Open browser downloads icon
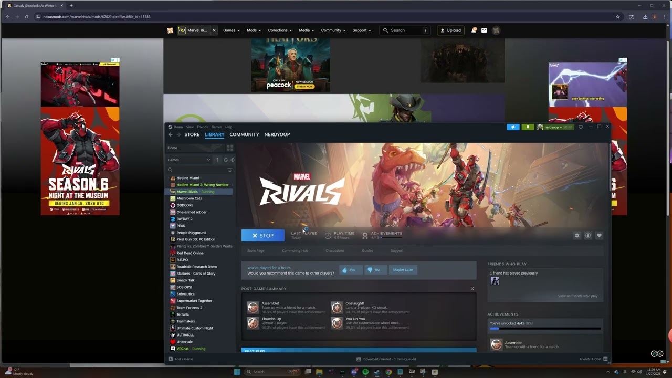672x378 pixels. [x=645, y=17]
